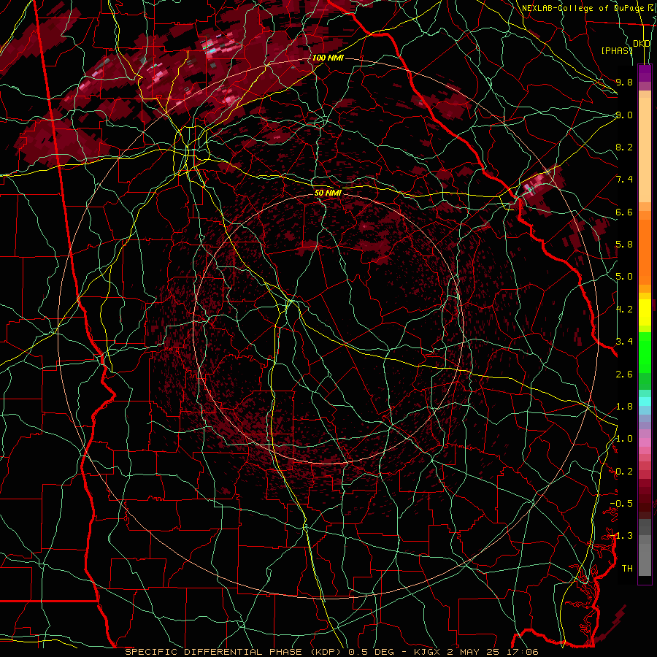Click the 9.8 value on the legend
The height and width of the screenshot is (657, 657).
click(624, 82)
